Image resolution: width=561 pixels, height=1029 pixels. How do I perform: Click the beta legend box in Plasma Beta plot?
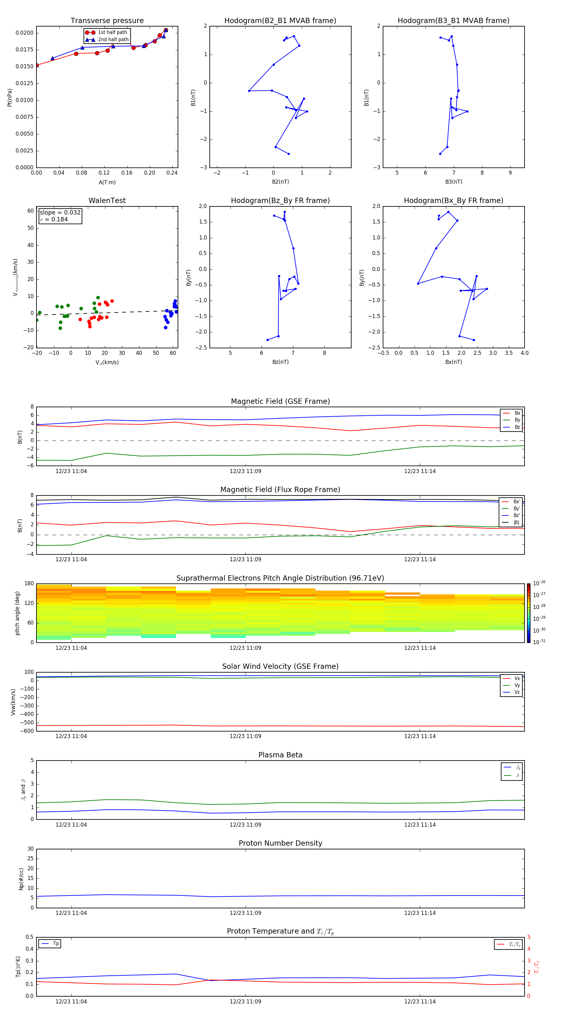pyautogui.click(x=511, y=771)
